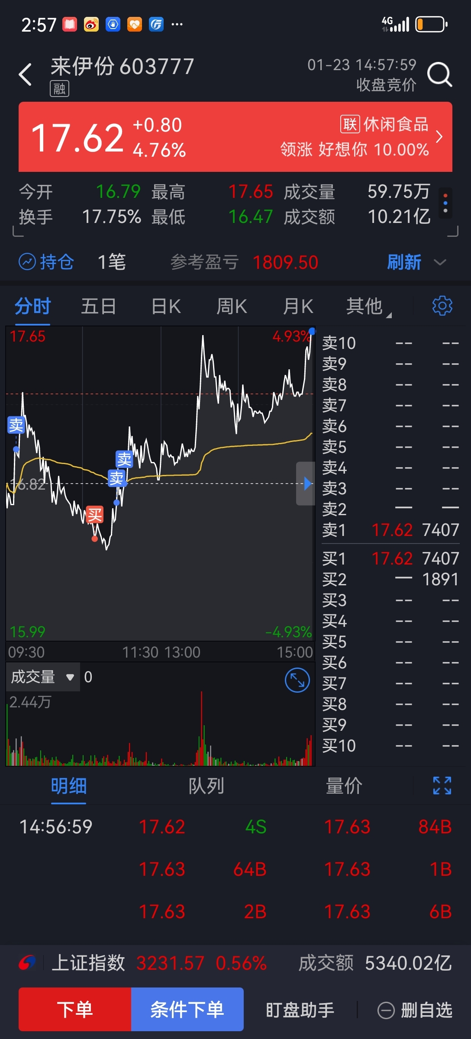471x1039 pixels.
Task: Tap the 融 margin-trading badge
Action: [x=59, y=89]
